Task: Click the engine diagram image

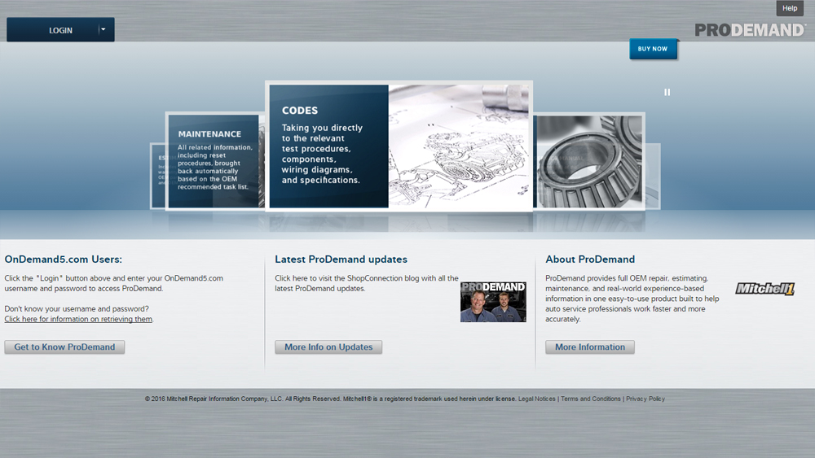Action: [459, 146]
